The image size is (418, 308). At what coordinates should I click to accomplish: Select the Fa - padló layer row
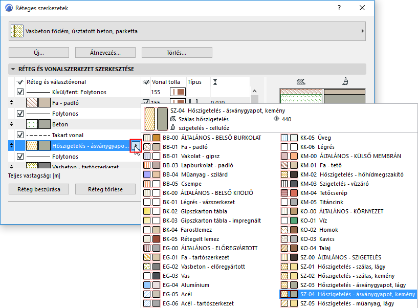[75, 103]
